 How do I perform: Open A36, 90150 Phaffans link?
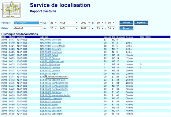pyautogui.click(x=50, y=64)
